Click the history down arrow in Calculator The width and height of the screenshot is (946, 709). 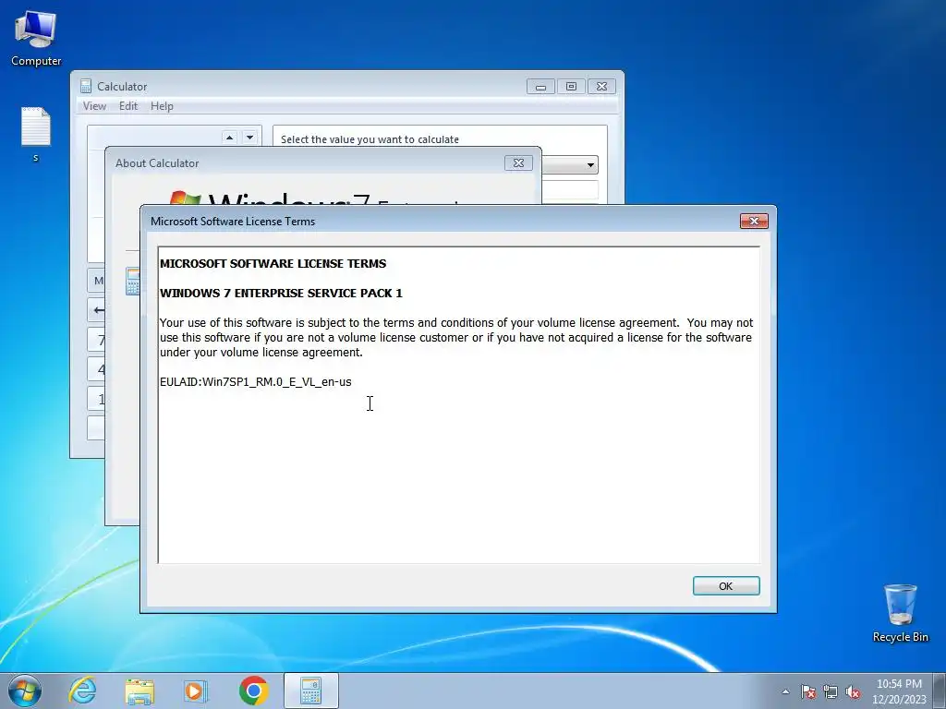pyautogui.click(x=249, y=138)
